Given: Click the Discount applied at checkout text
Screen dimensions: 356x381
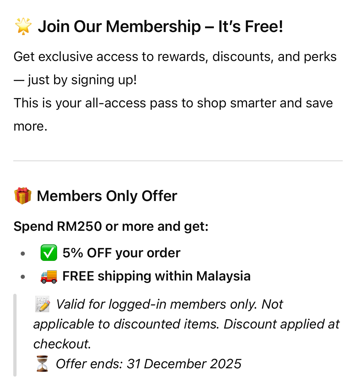Looking at the screenshot, I should [187, 334].
